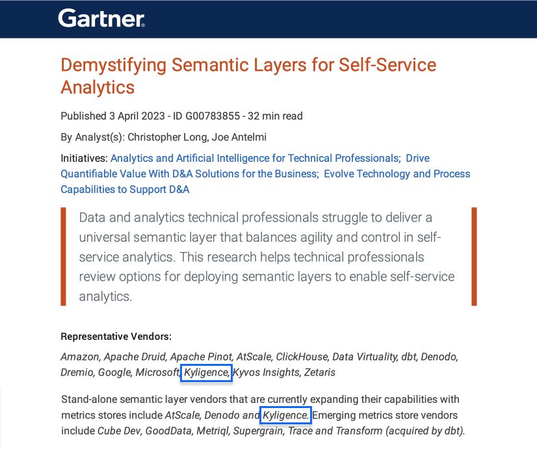This screenshot has width=537, height=449.
Task: Click Cube Dev in emerging vendors text
Action: [x=119, y=431]
